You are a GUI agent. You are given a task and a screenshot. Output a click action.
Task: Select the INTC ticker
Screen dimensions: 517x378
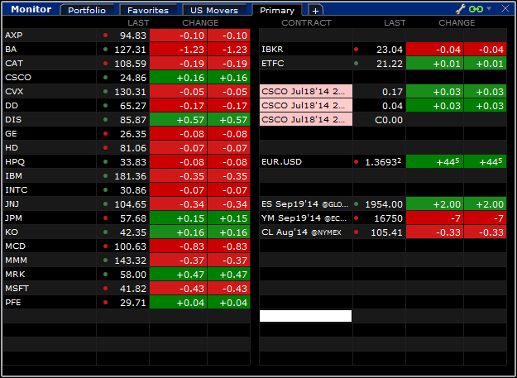17,189
